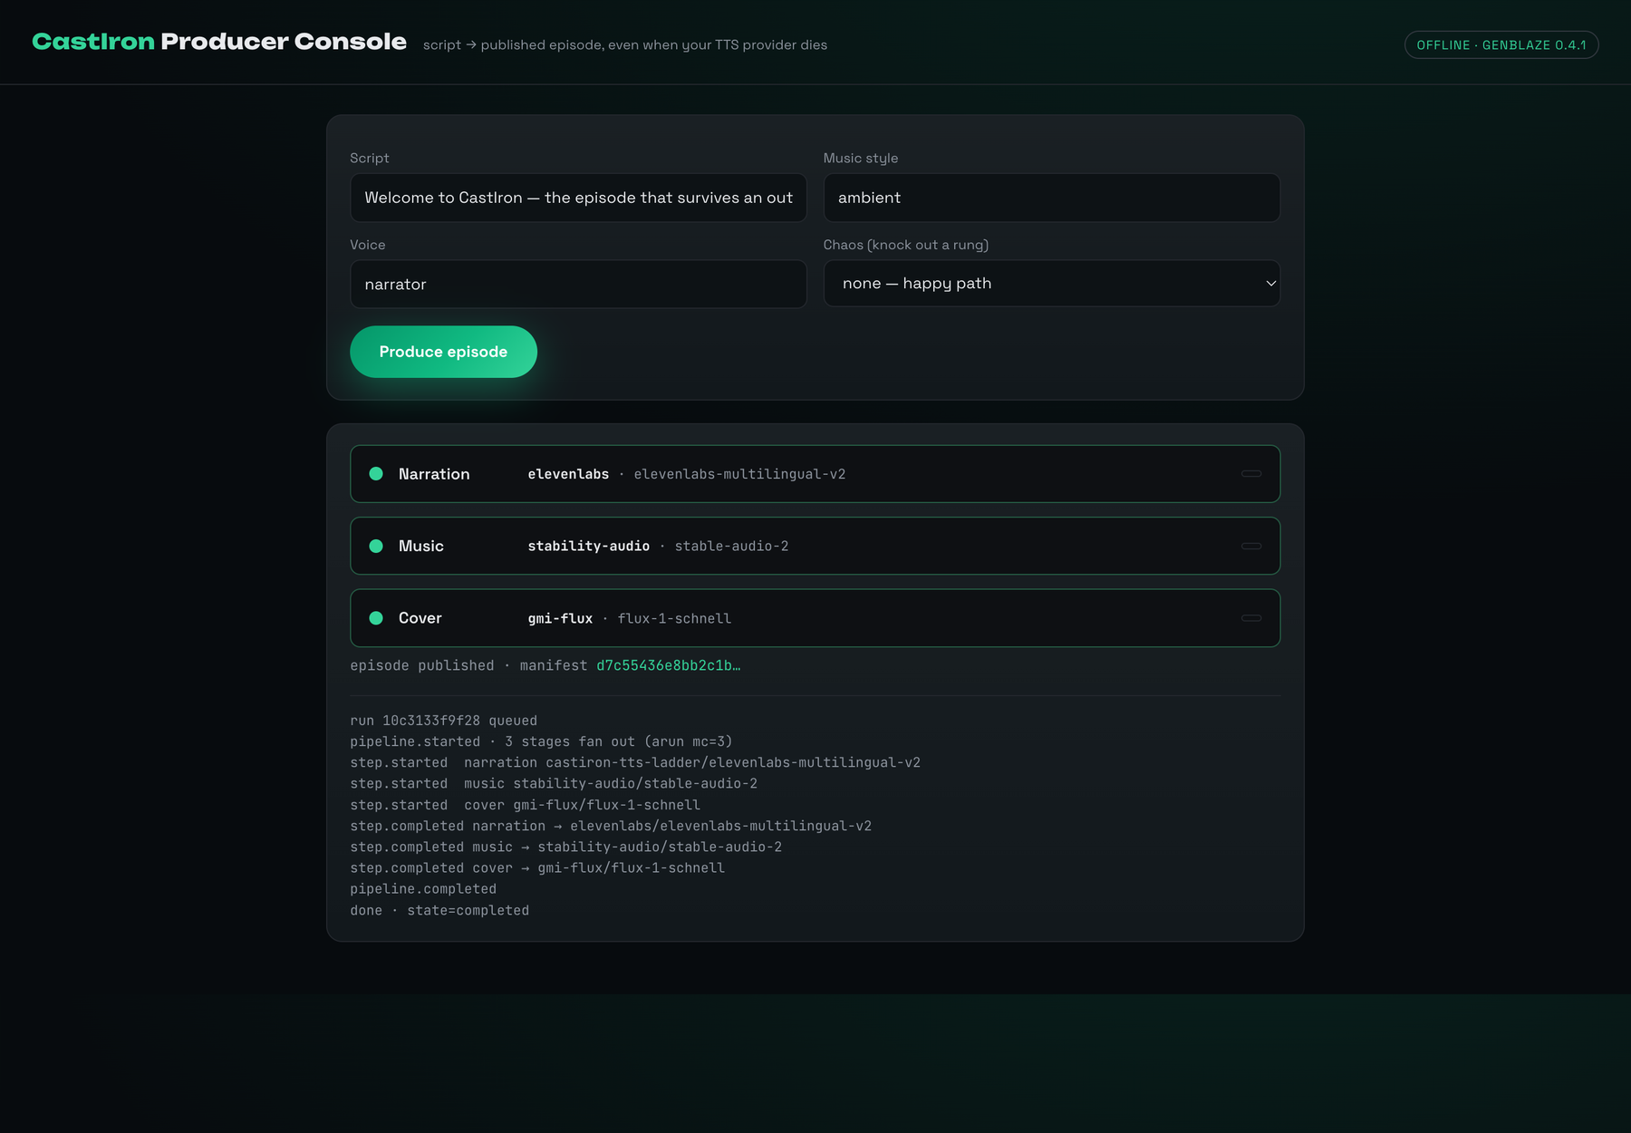Image resolution: width=1631 pixels, height=1133 pixels.
Task: Select the Narration stage label
Action: coord(434,474)
